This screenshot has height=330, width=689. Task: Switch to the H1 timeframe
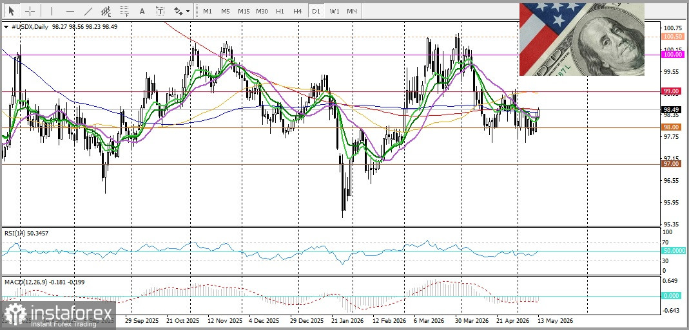pos(280,11)
